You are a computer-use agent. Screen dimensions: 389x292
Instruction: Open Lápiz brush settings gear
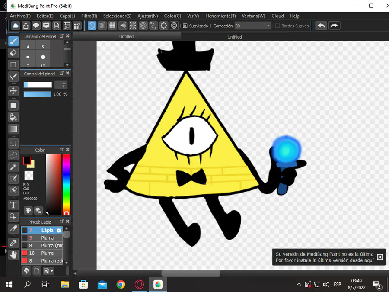59,230
